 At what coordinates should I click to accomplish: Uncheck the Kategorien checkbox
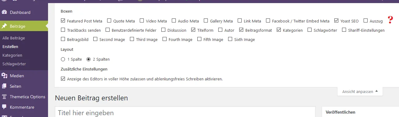point(279,30)
